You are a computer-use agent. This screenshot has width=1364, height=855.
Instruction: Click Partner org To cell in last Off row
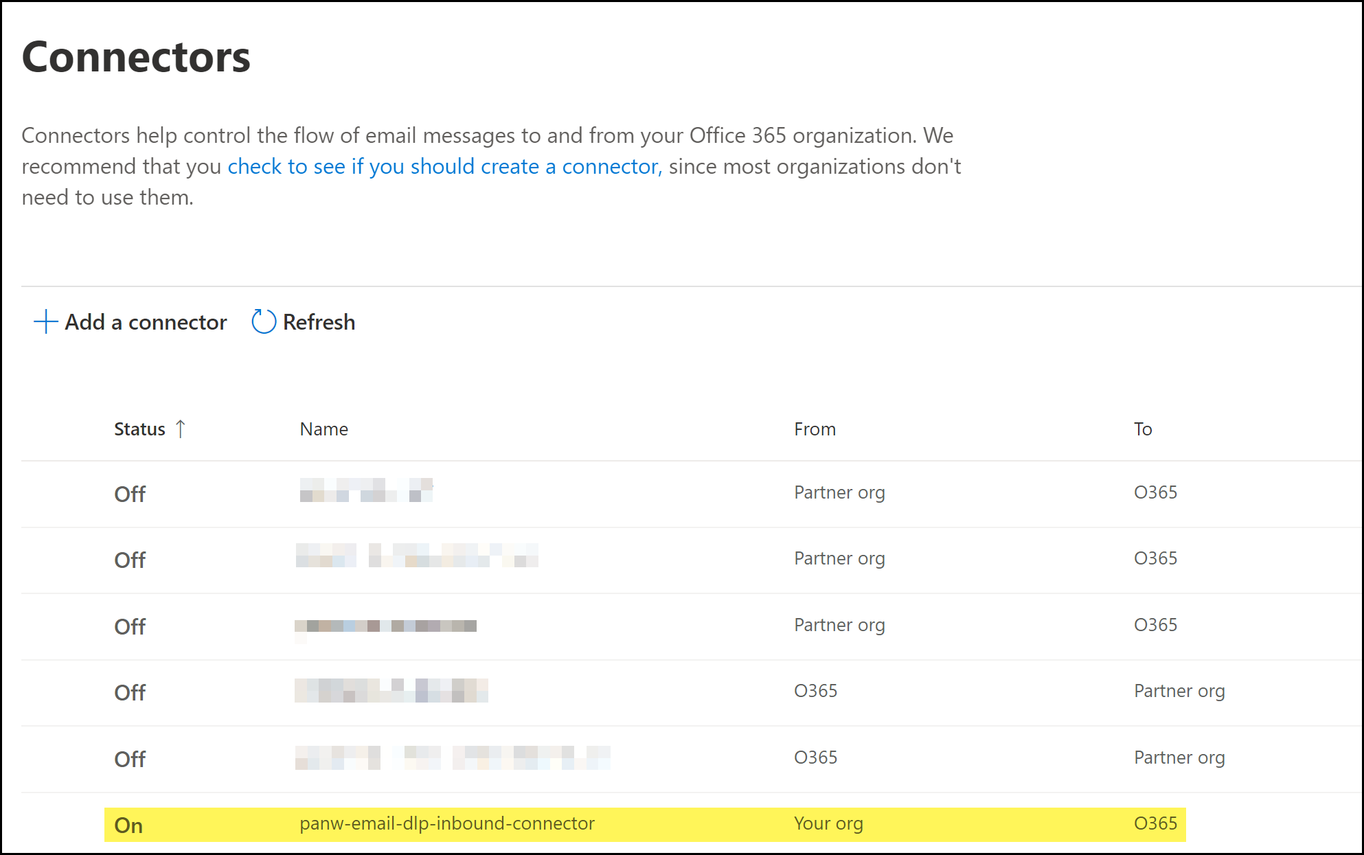pyautogui.click(x=1179, y=757)
